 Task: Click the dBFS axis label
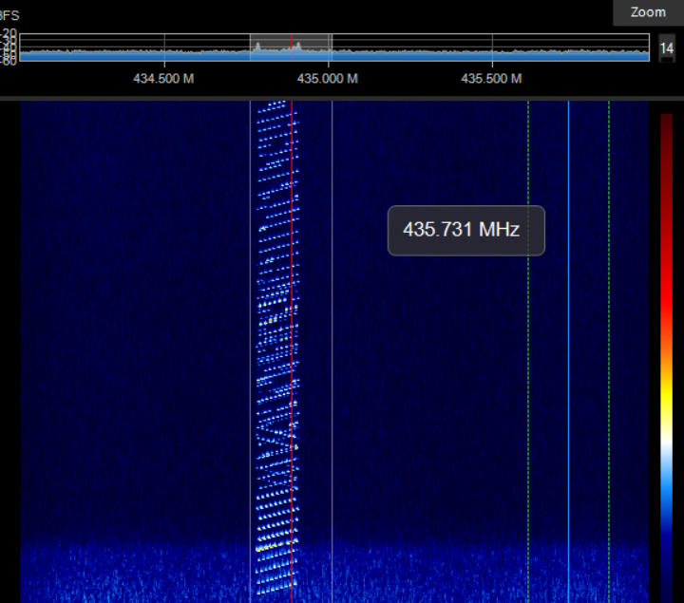pos(9,16)
